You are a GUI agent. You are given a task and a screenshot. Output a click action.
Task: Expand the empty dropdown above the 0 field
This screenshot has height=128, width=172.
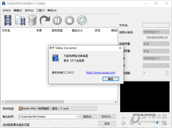(156, 66)
